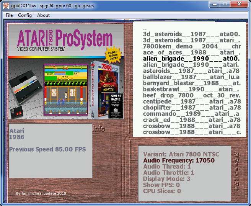The width and height of the screenshot is (251, 206).
Task: Click the gpuDX11hw swirl icon in title bar
Action: click(x=6, y=6)
